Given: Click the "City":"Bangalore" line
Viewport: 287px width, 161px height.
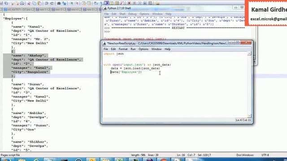Looking at the screenshot, I should pos(30,72).
